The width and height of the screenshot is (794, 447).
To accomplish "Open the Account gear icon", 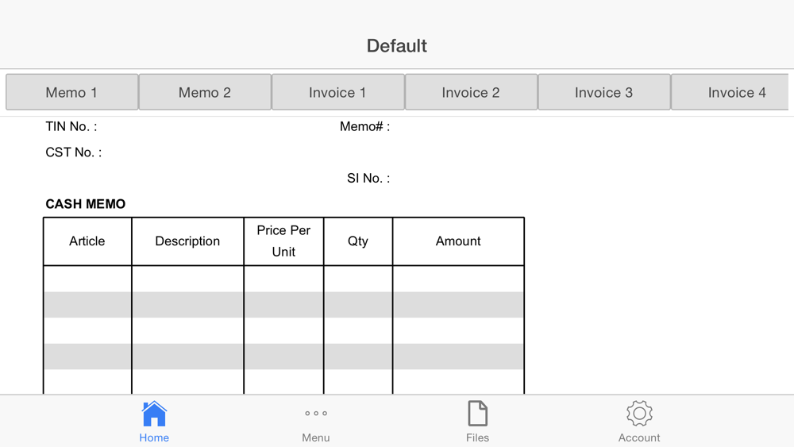I will coord(639,414).
